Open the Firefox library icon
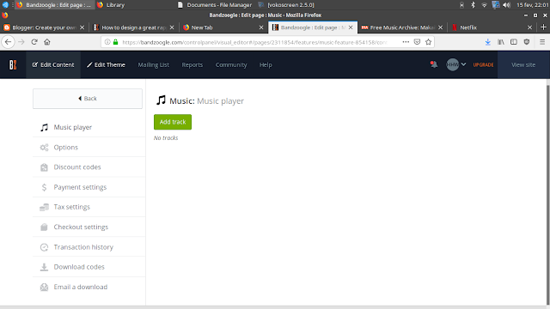550x309 pixels. [x=501, y=42]
